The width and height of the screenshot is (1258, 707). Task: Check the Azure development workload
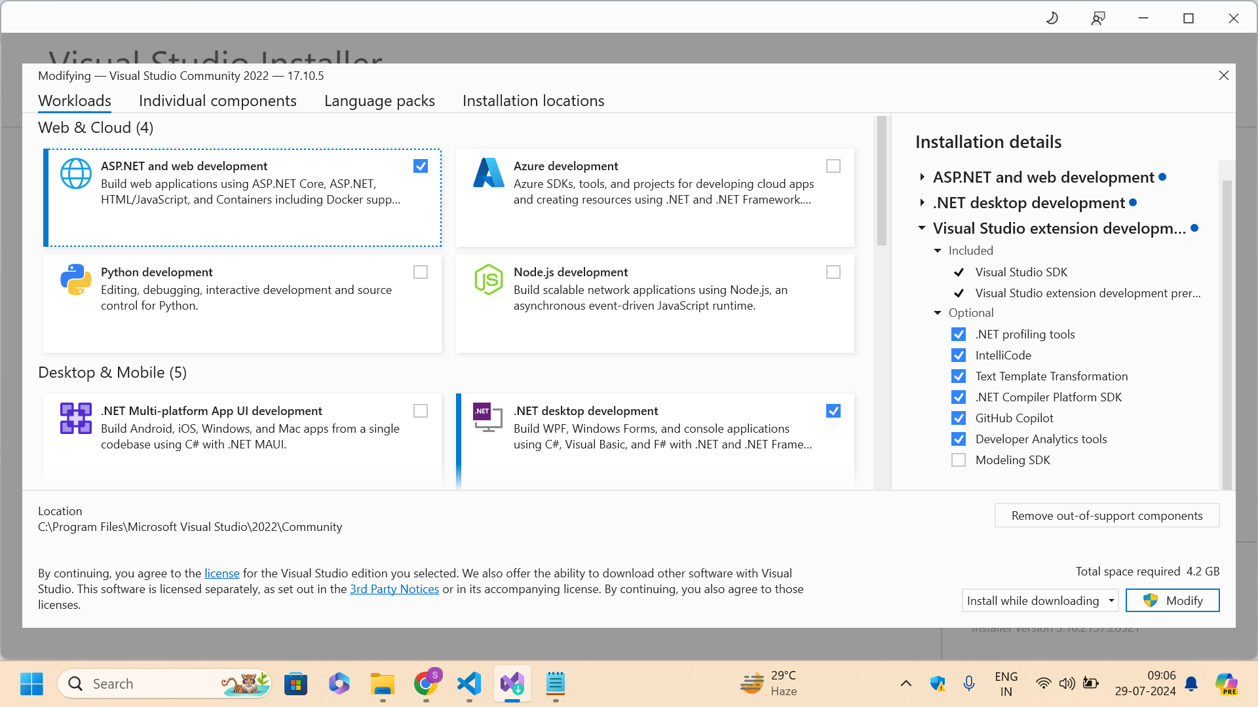click(x=833, y=166)
